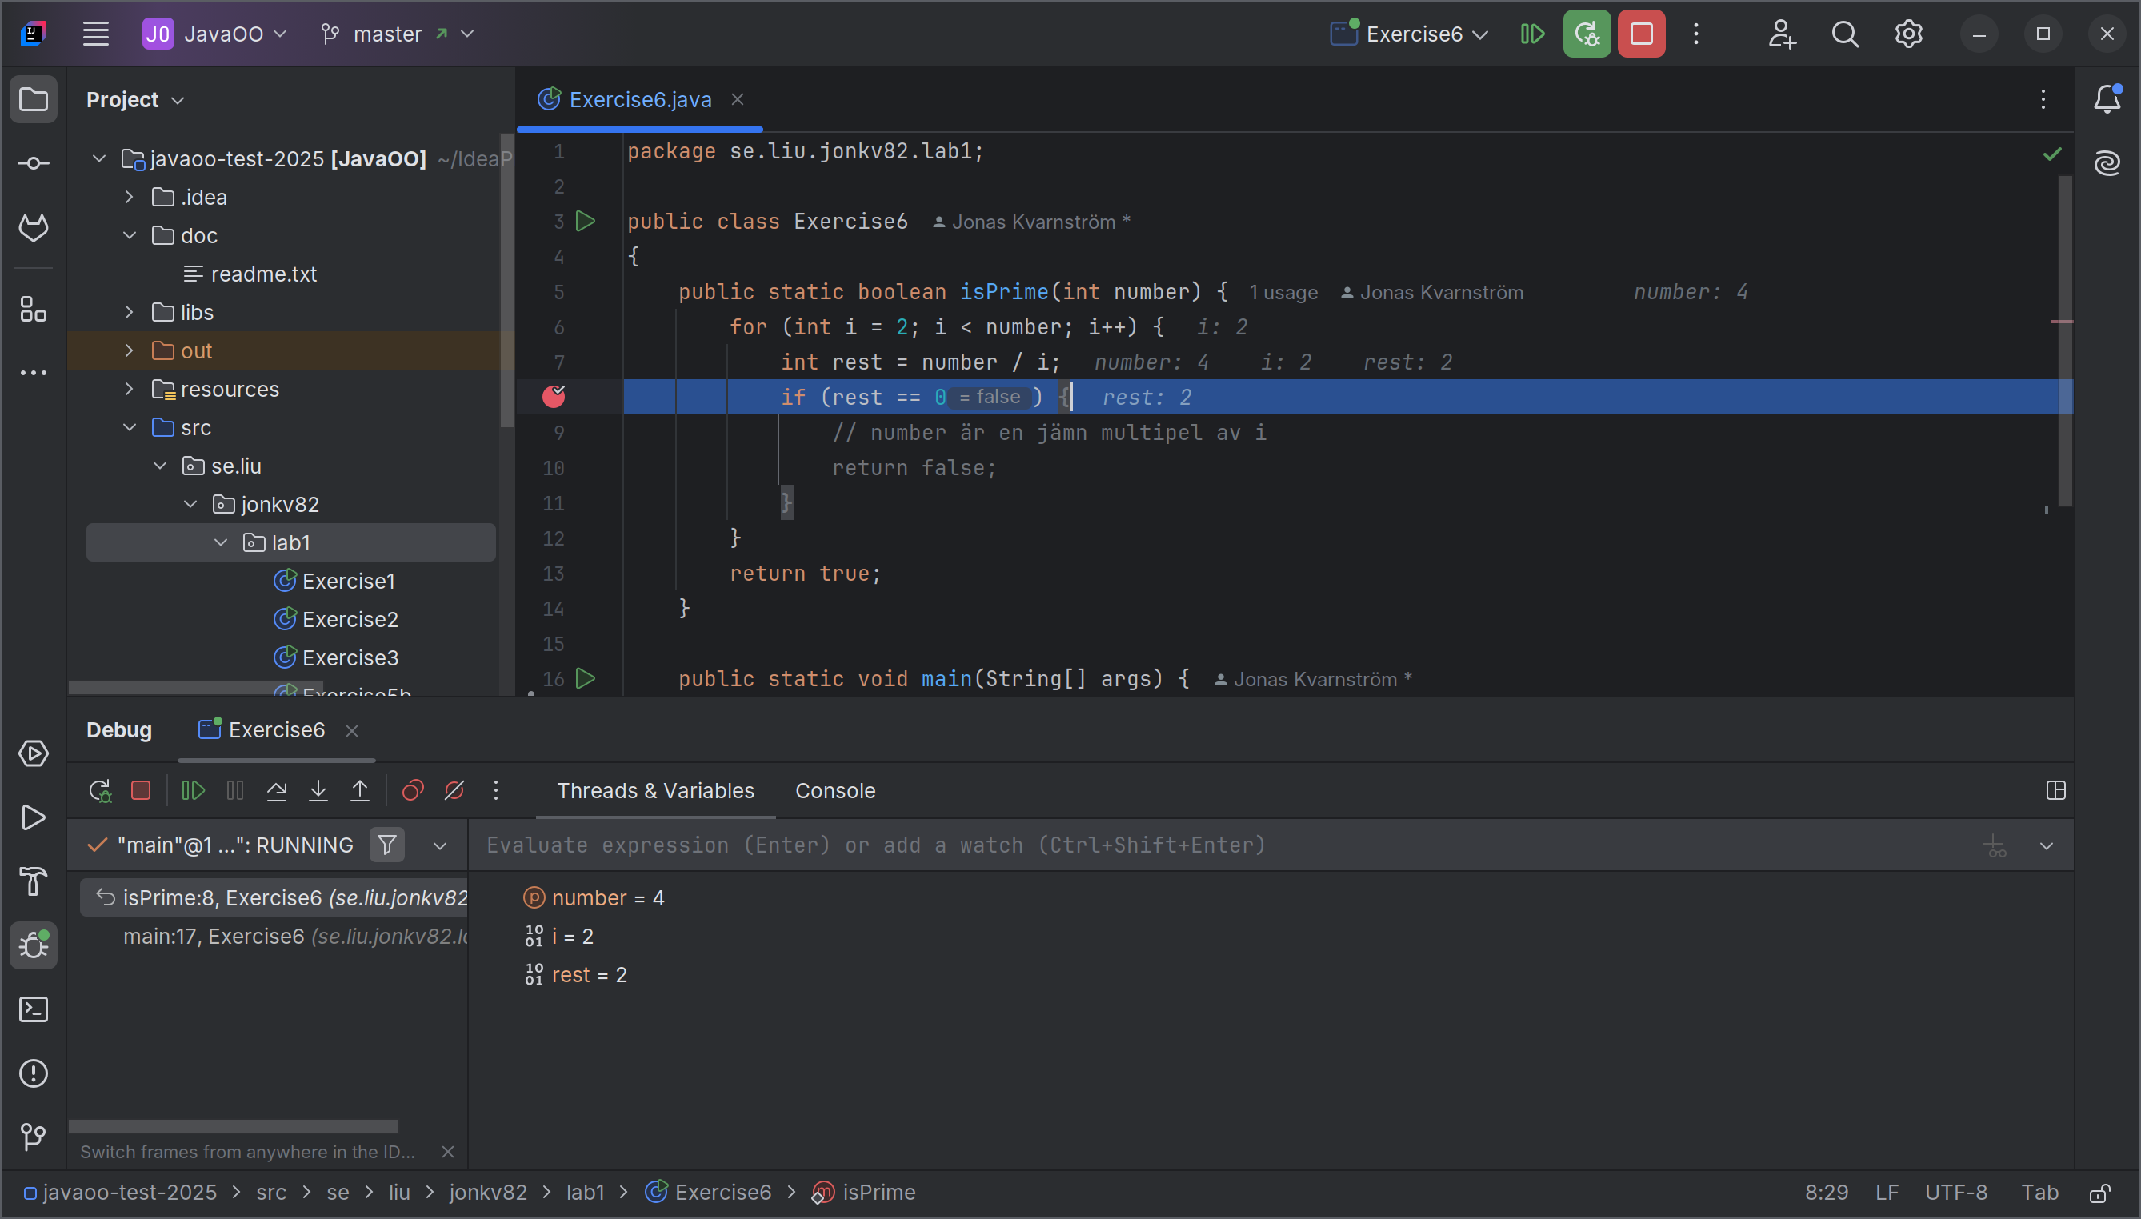Click Resume Program in debug toolbar

pyautogui.click(x=193, y=790)
